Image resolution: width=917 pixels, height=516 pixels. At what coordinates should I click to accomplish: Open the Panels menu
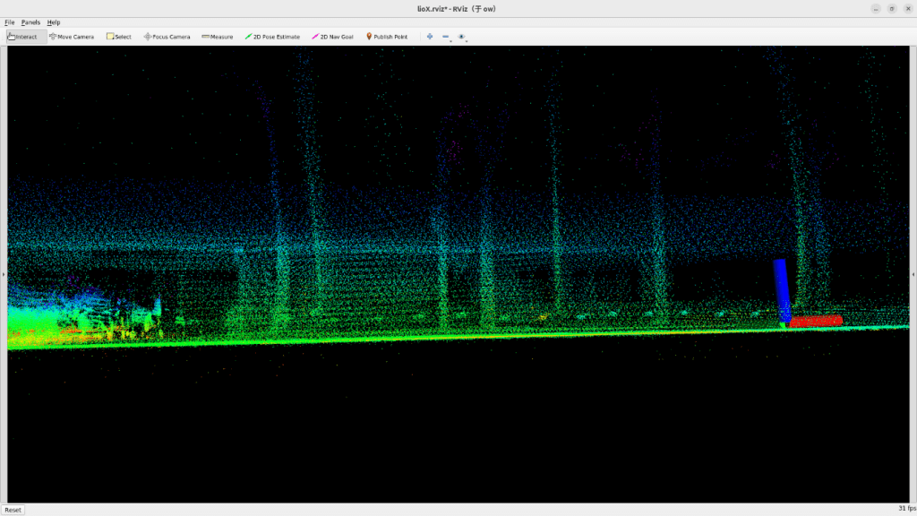[x=31, y=22]
